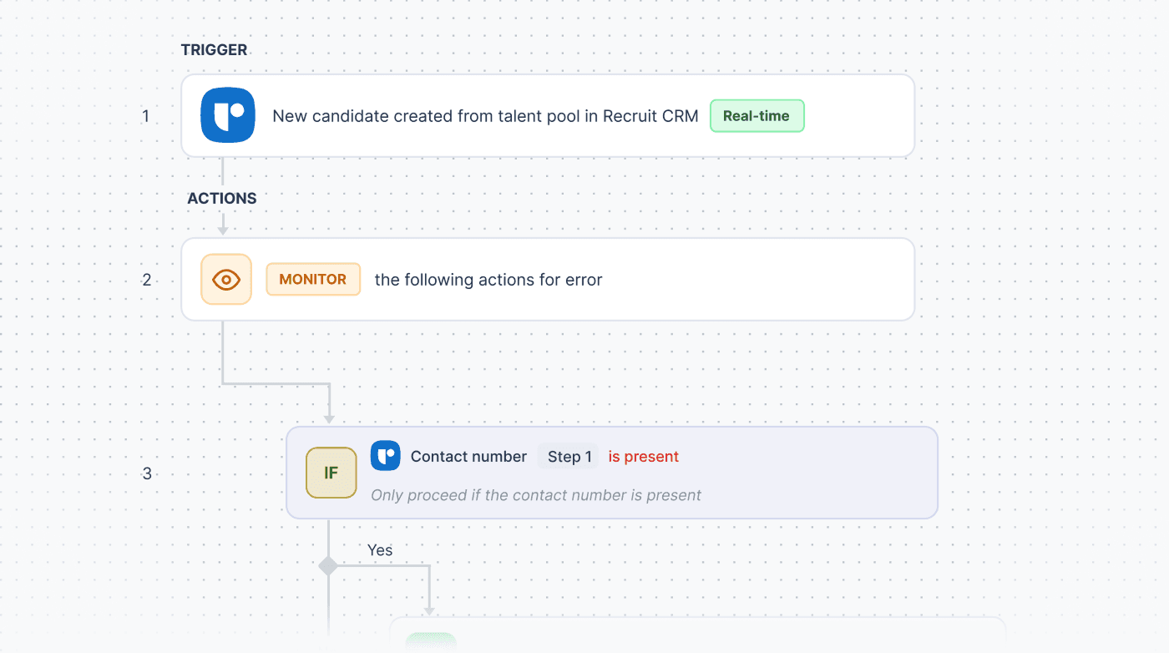Click the comment 'Only proceed if the contact number is present'
This screenshot has height=653, width=1169.
point(536,495)
